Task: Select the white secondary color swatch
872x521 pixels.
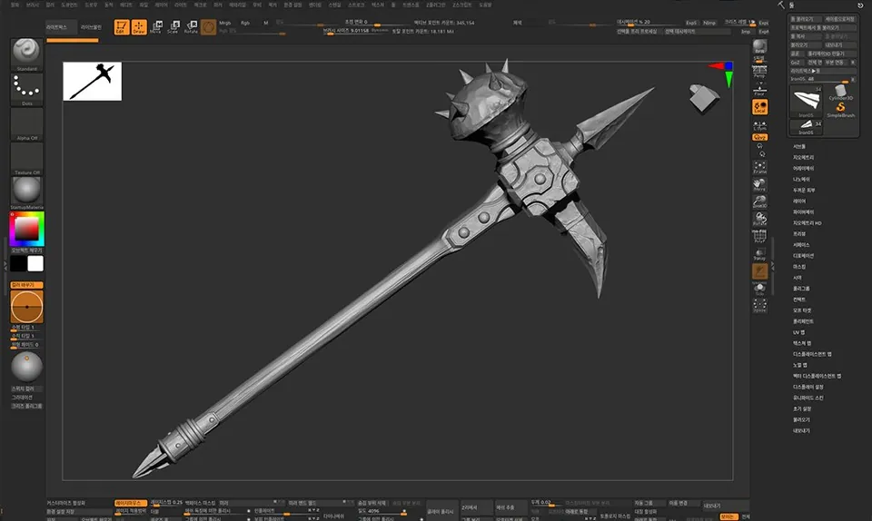Action: pyautogui.click(x=35, y=263)
